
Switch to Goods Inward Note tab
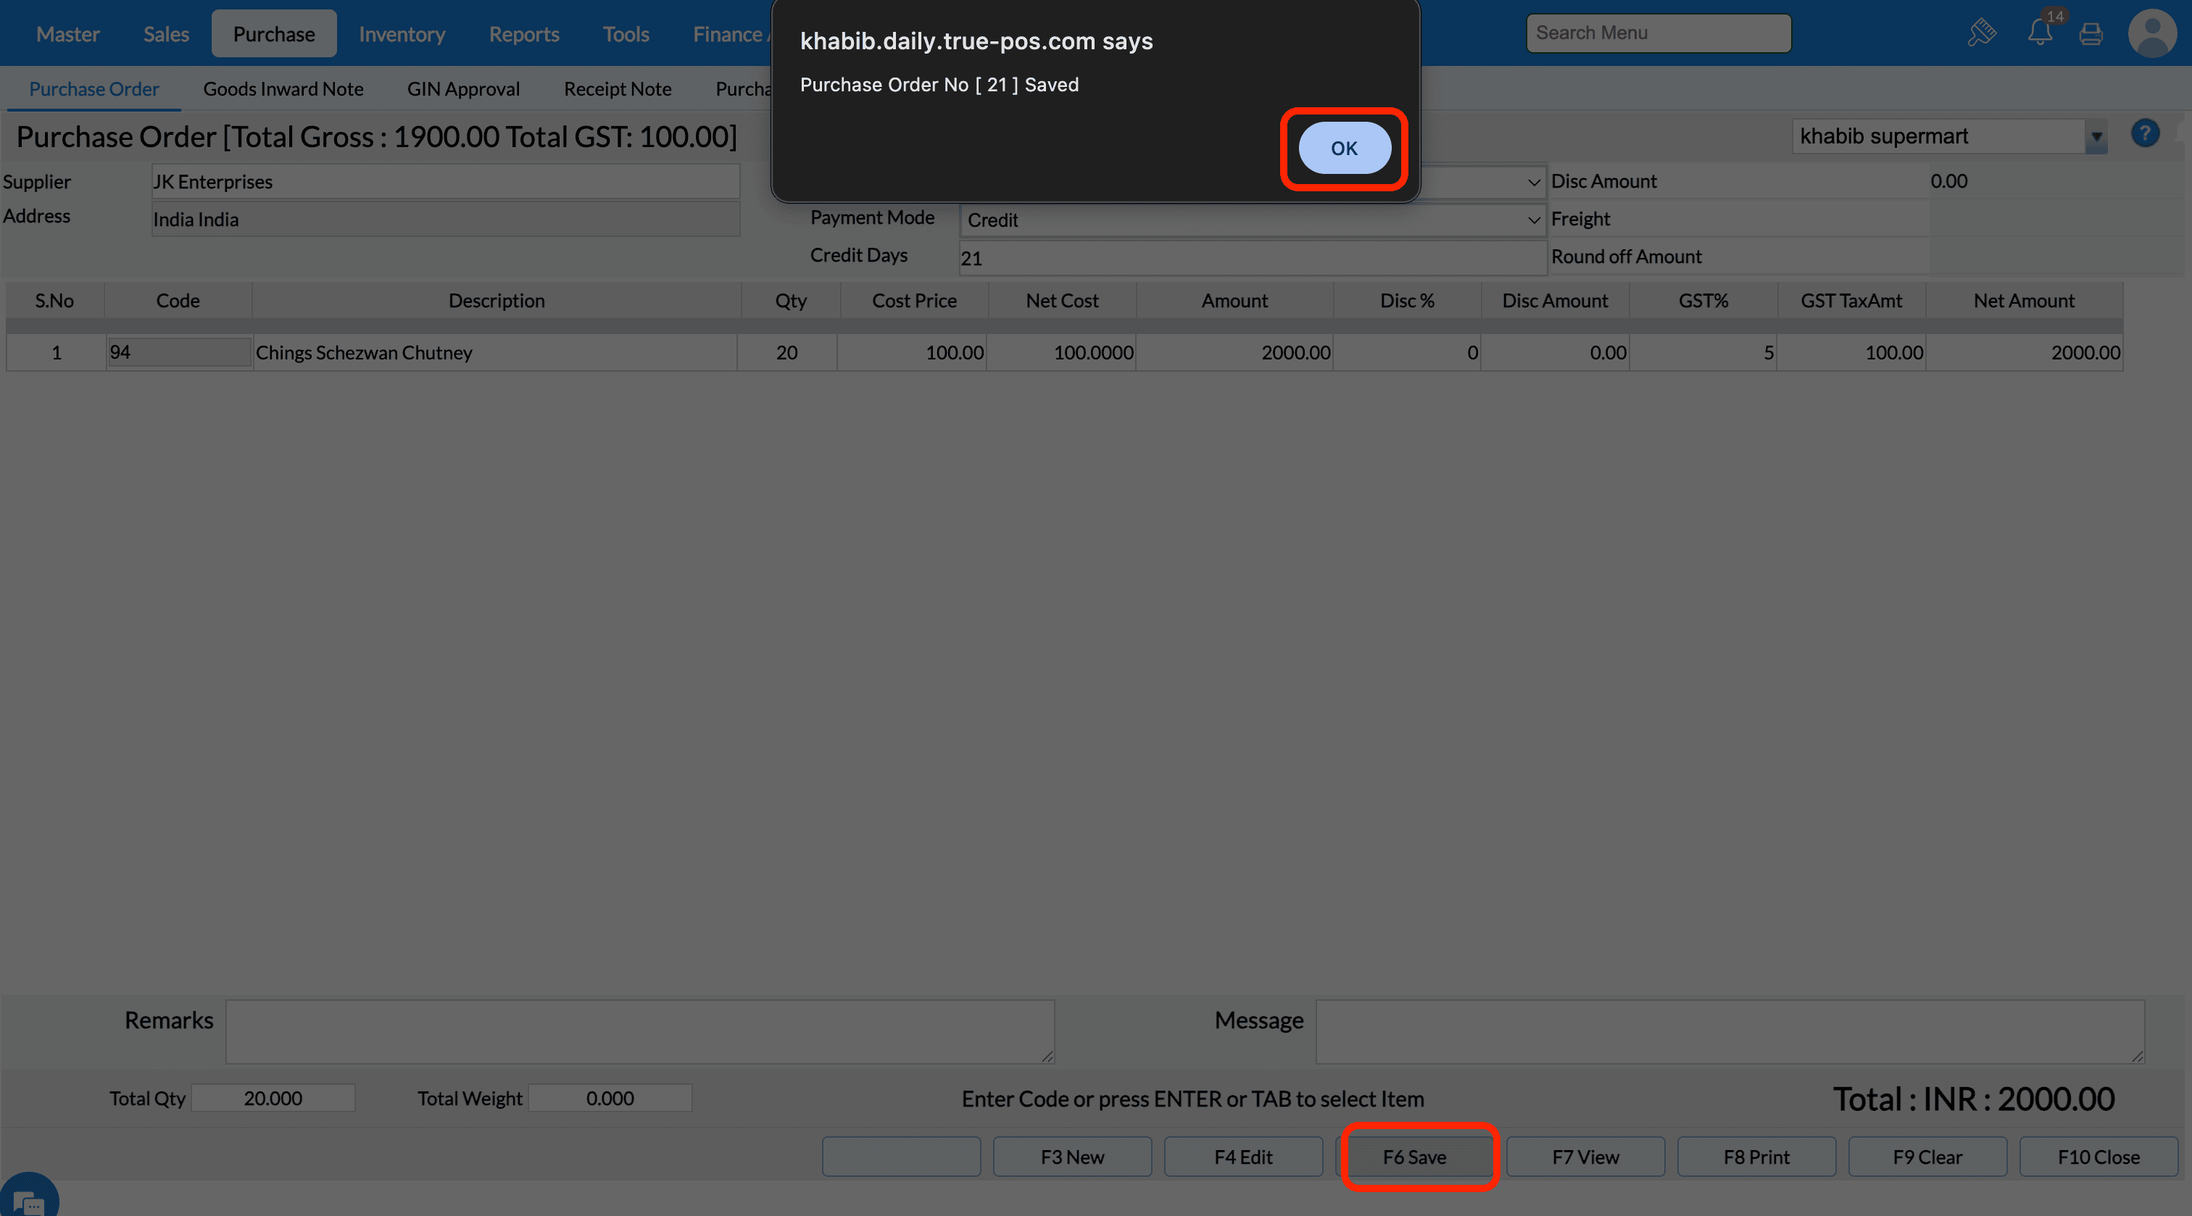[x=283, y=88]
